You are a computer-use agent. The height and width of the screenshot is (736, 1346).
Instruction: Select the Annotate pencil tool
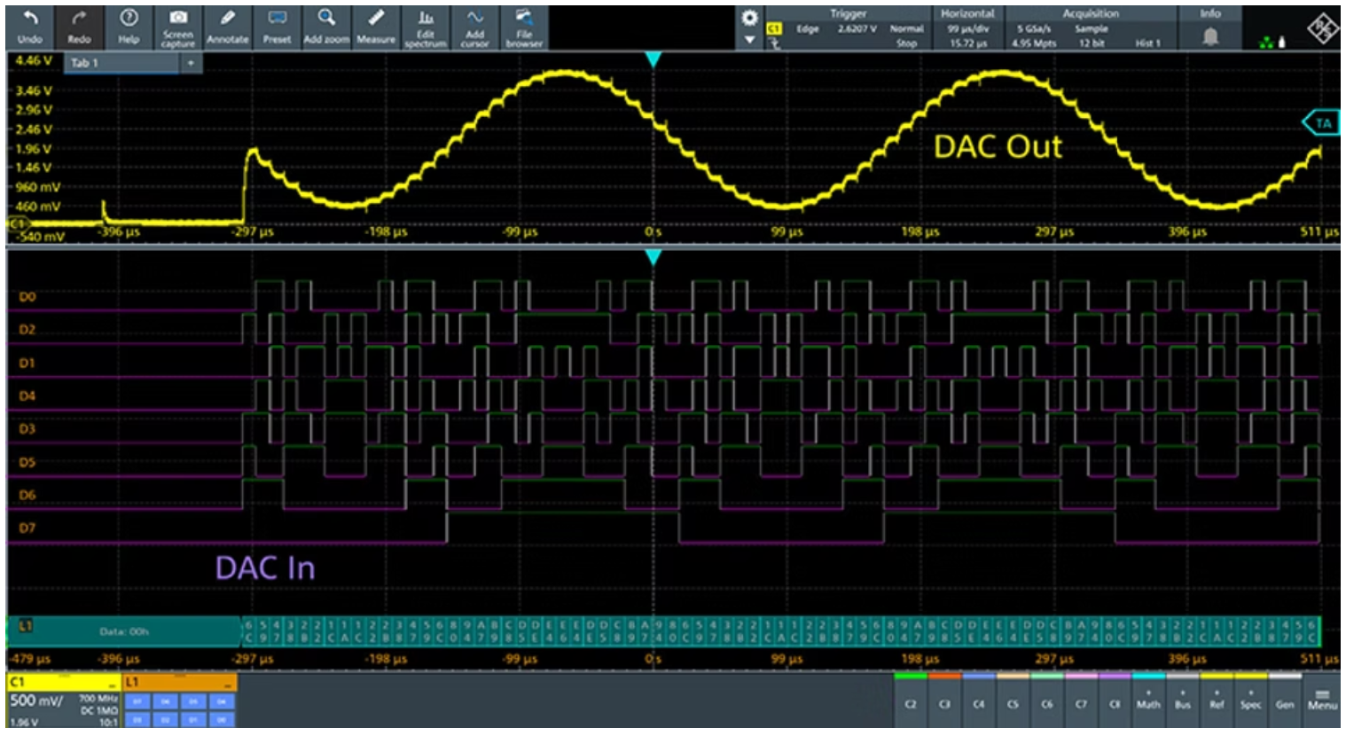pos(227,27)
